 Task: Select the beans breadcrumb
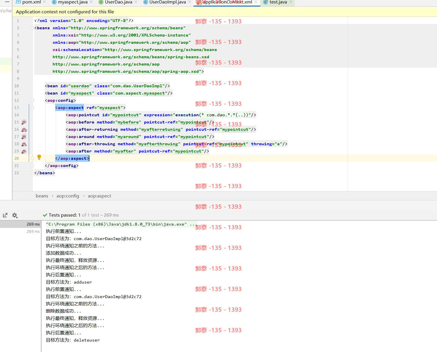click(x=42, y=196)
